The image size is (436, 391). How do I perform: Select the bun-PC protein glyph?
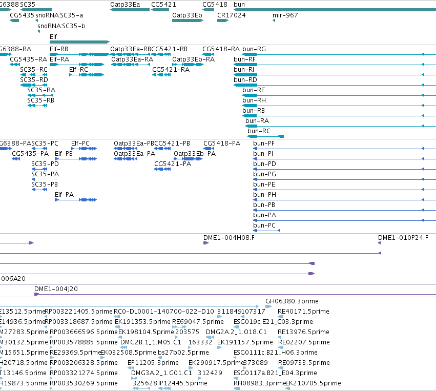coord(266,231)
